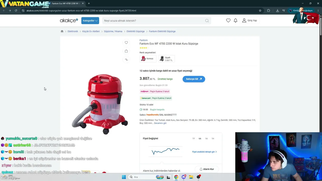
Task: Open the notifications bell in header
Action: (x=235, y=21)
